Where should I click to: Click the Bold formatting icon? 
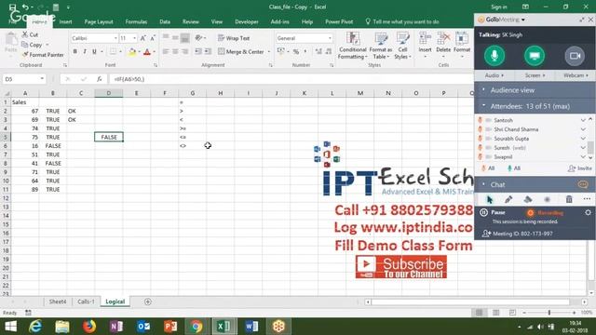click(x=74, y=51)
